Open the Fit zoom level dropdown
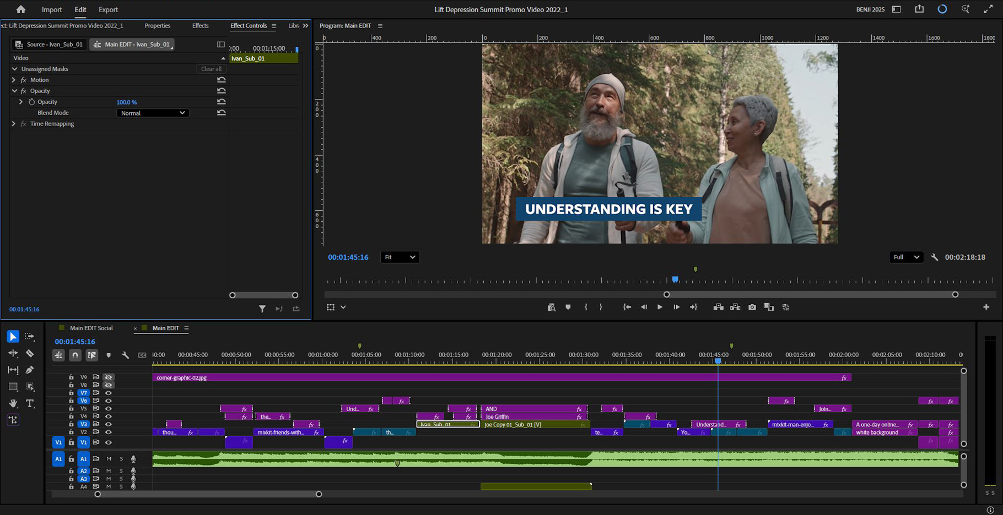Viewport: 1003px width, 515px height. [x=400, y=257]
